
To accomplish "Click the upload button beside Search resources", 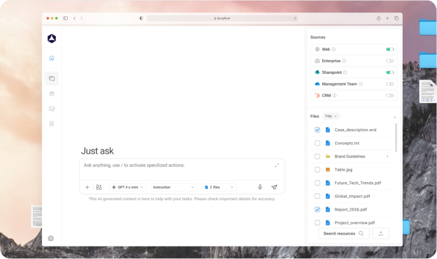I will (x=381, y=234).
